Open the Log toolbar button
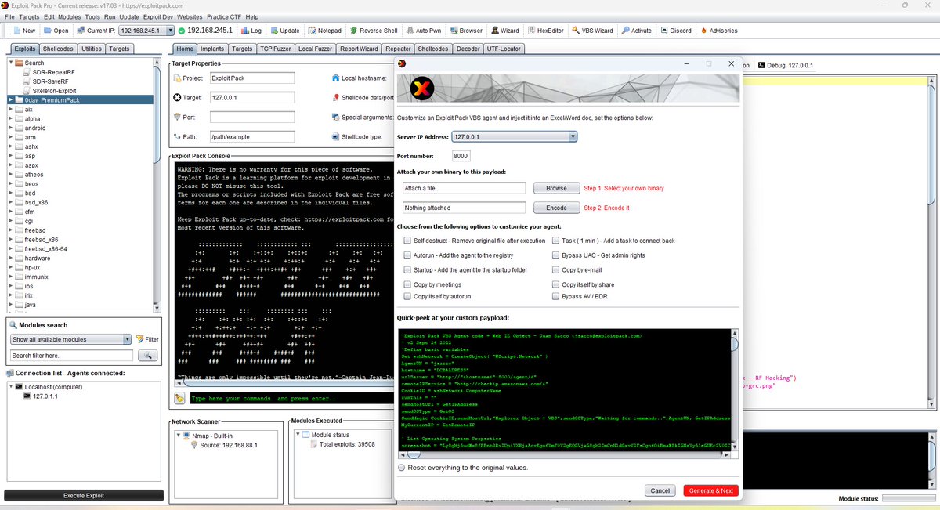940x510 pixels. pos(251,31)
